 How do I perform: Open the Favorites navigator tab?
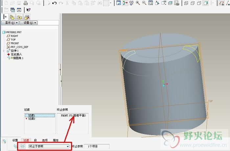click(x=19, y=17)
